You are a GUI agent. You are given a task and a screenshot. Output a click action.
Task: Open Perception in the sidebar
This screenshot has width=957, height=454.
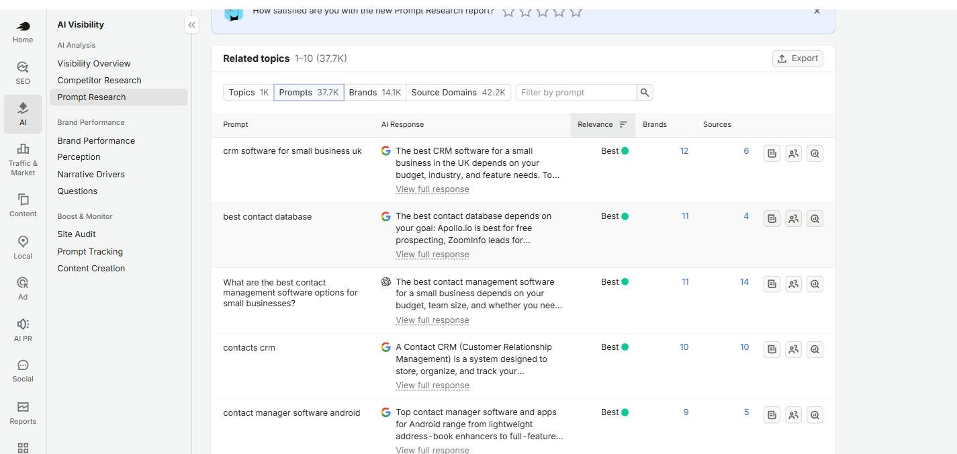tap(79, 157)
